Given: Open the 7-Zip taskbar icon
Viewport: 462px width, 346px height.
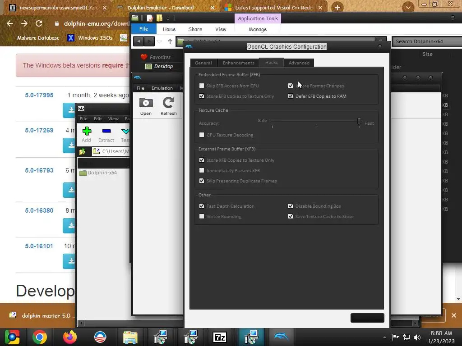Looking at the screenshot, I should click(x=220, y=337).
